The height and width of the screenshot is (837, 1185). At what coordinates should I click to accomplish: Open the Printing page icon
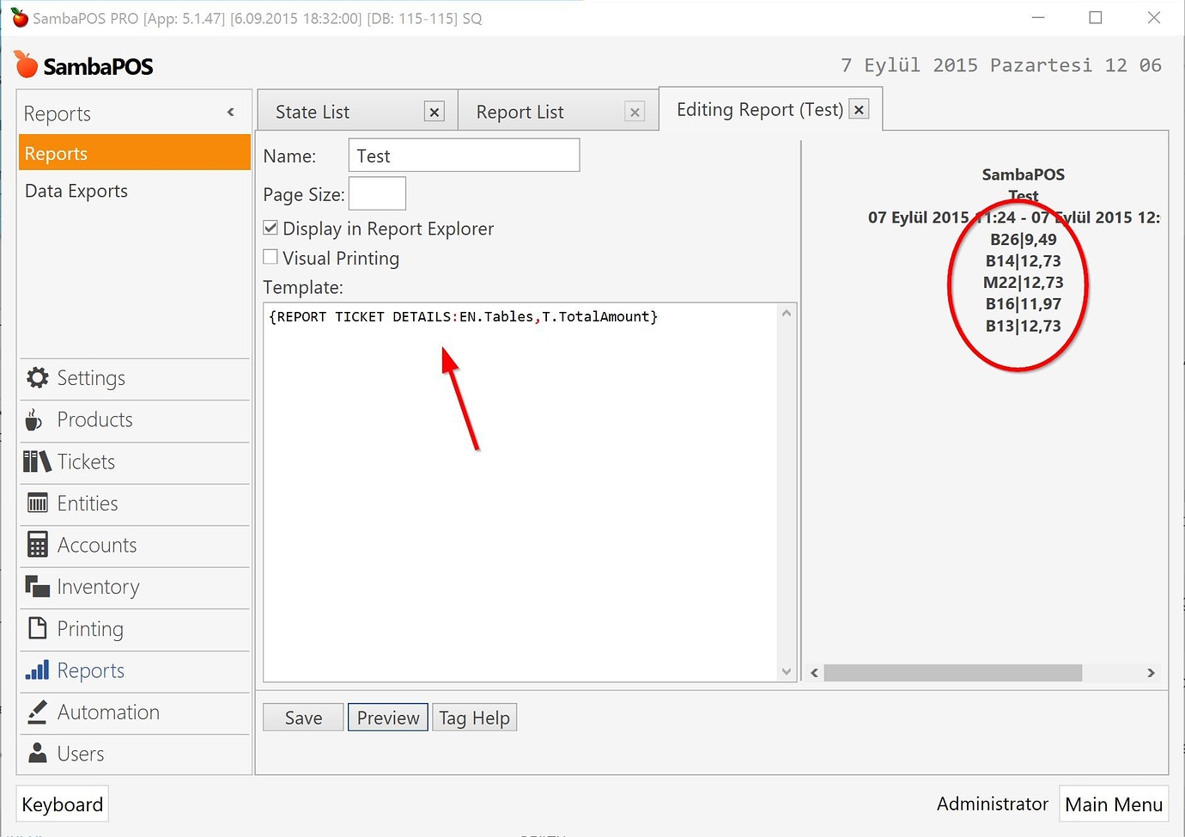coord(37,628)
